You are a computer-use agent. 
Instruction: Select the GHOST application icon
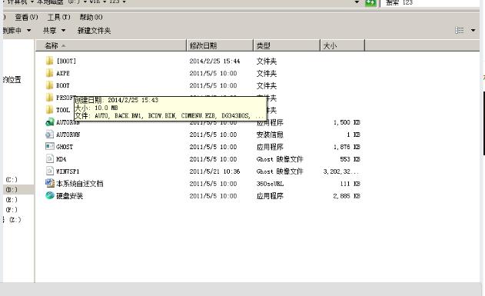[x=49, y=146]
